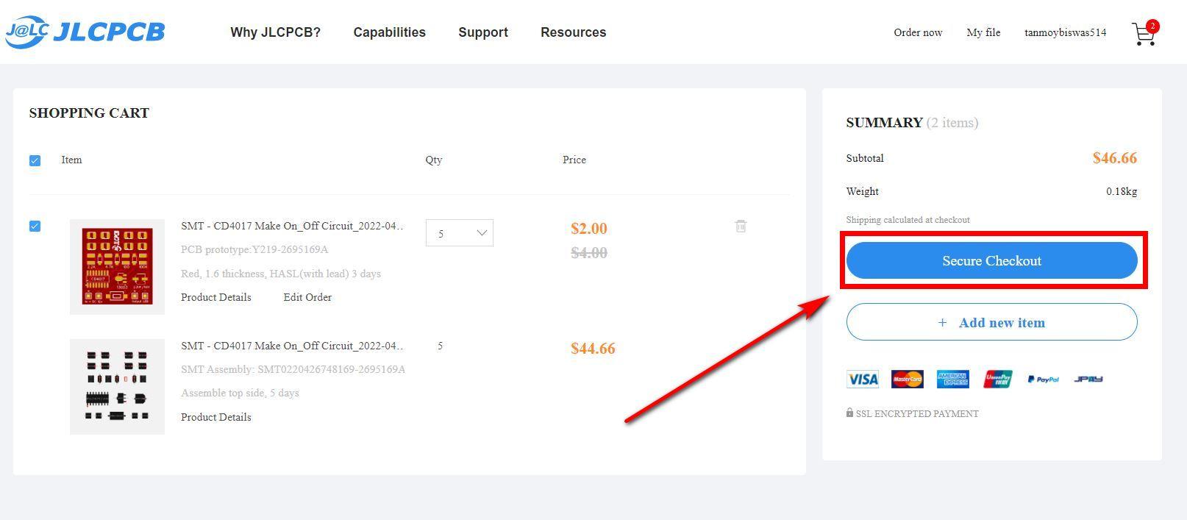Click the PCB prototype item title
The width and height of the screenshot is (1187, 520).
pyautogui.click(x=293, y=226)
